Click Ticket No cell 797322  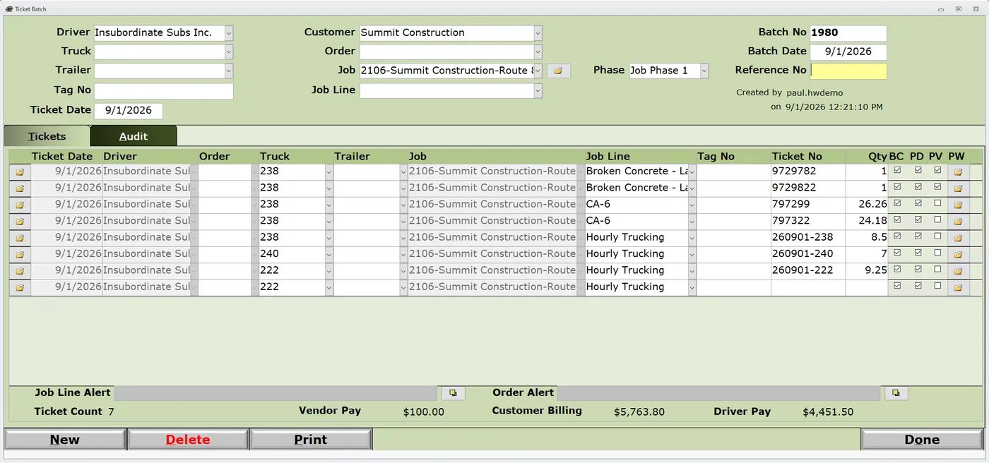click(808, 221)
